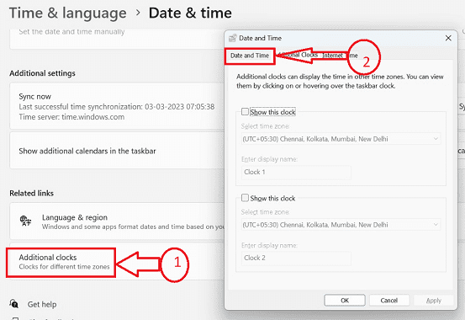Click the Last successful time synchronization text
465x320 pixels.
tap(117, 107)
